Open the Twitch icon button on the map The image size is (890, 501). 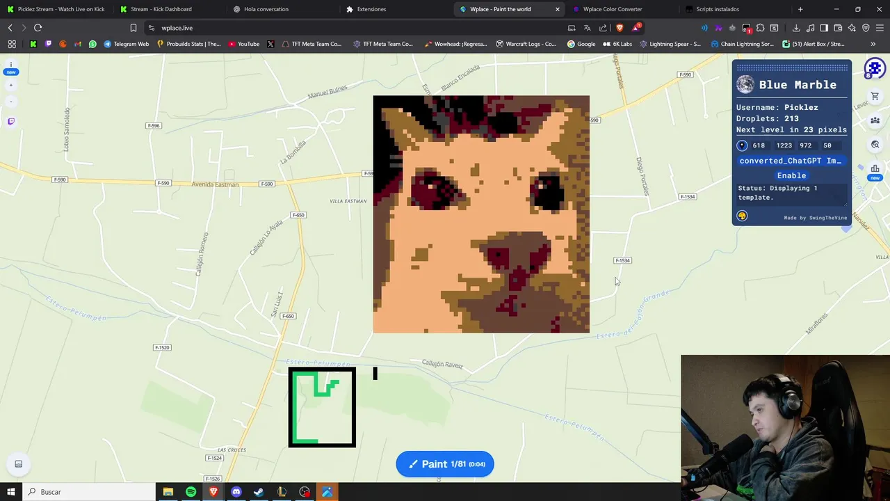coord(11,122)
